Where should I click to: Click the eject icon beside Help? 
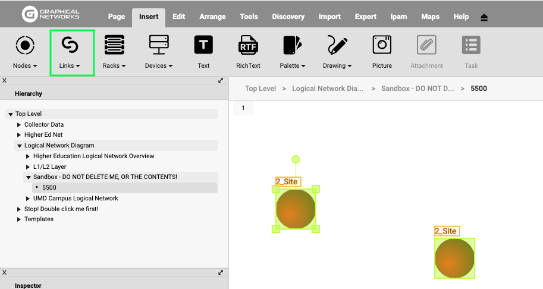coord(484,17)
